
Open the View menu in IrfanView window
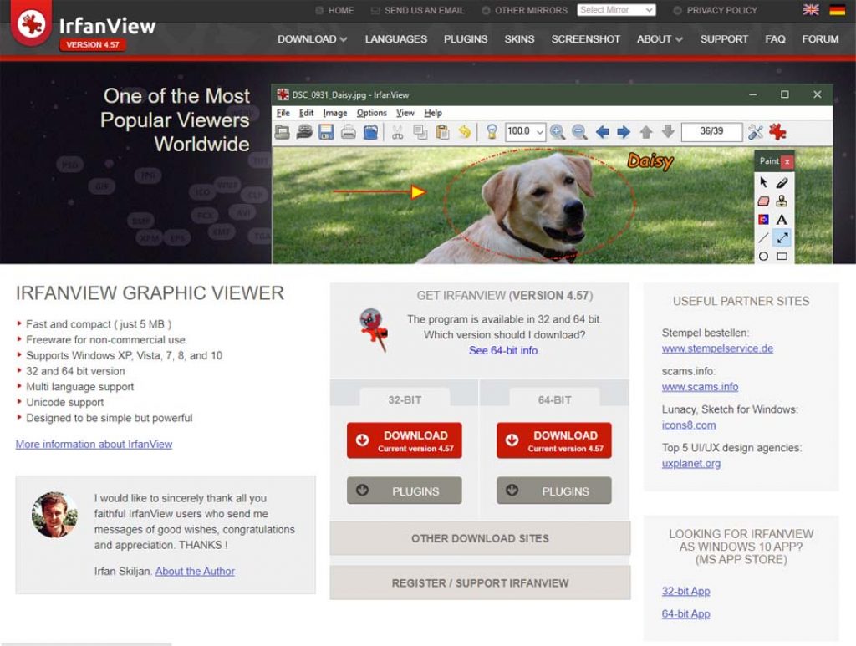coord(405,113)
